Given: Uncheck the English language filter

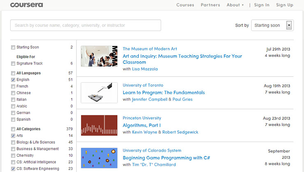Looking at the screenshot, I should point(13,80).
